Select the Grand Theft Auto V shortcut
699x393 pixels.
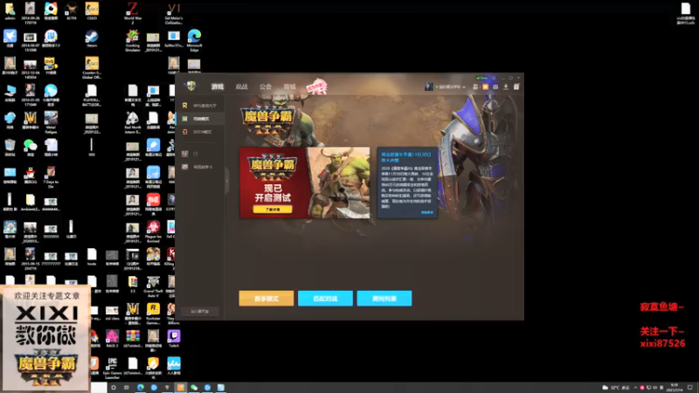(154, 286)
